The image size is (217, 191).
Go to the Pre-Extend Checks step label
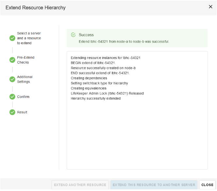pos(25,60)
